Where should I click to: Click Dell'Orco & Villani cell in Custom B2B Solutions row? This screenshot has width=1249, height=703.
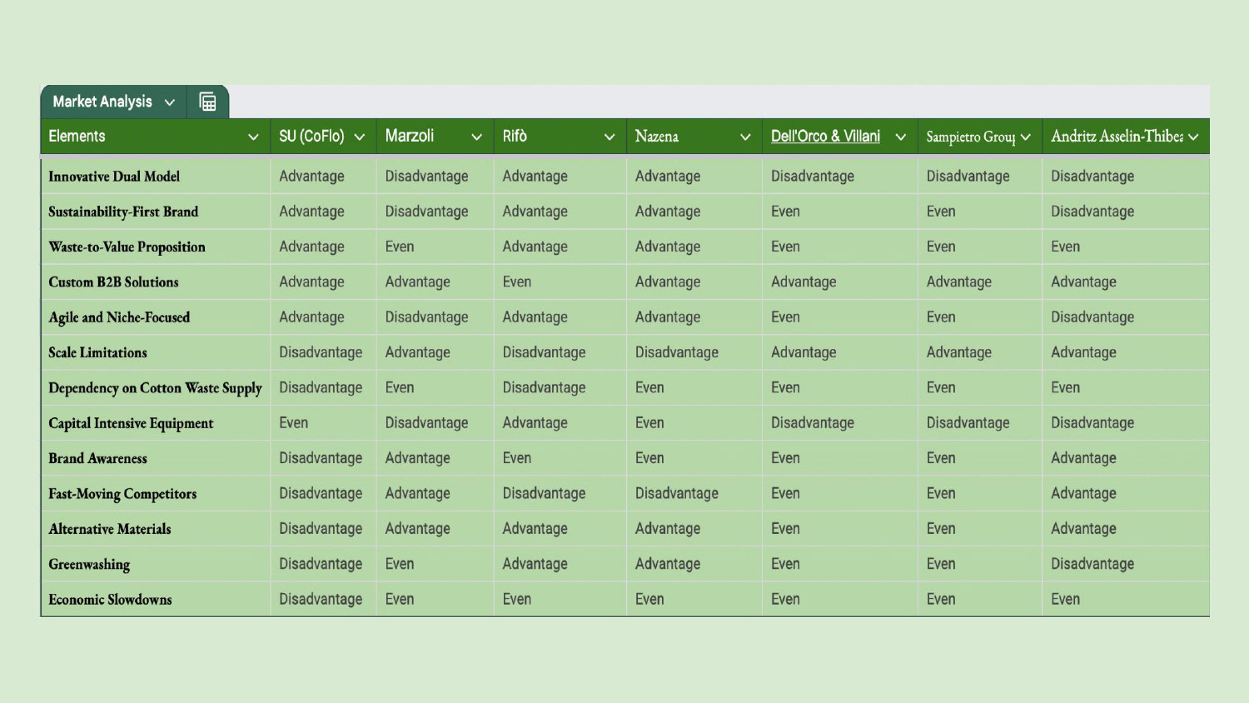[839, 282]
